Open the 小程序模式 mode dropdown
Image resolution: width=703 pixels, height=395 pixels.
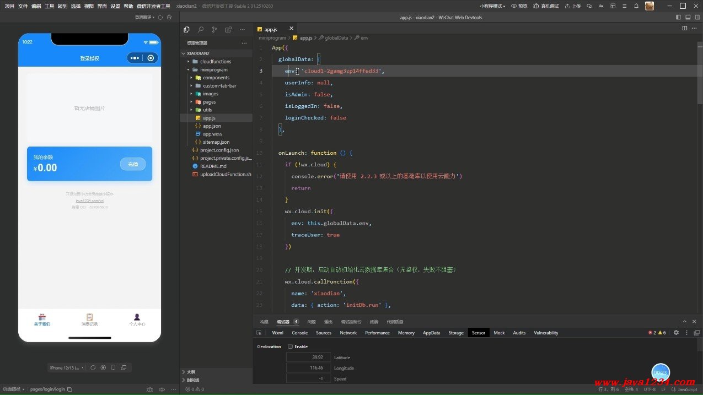coord(492,6)
